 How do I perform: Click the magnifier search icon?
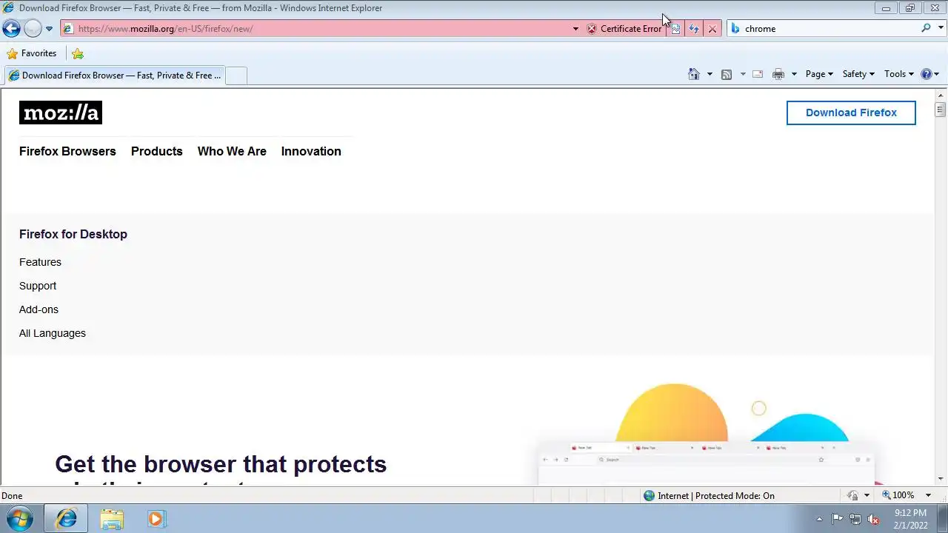(x=926, y=28)
